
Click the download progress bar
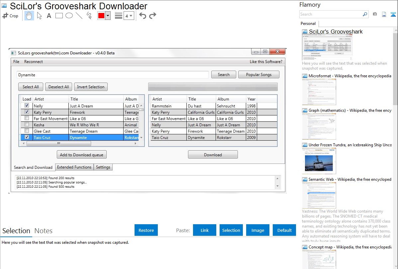click(213, 87)
